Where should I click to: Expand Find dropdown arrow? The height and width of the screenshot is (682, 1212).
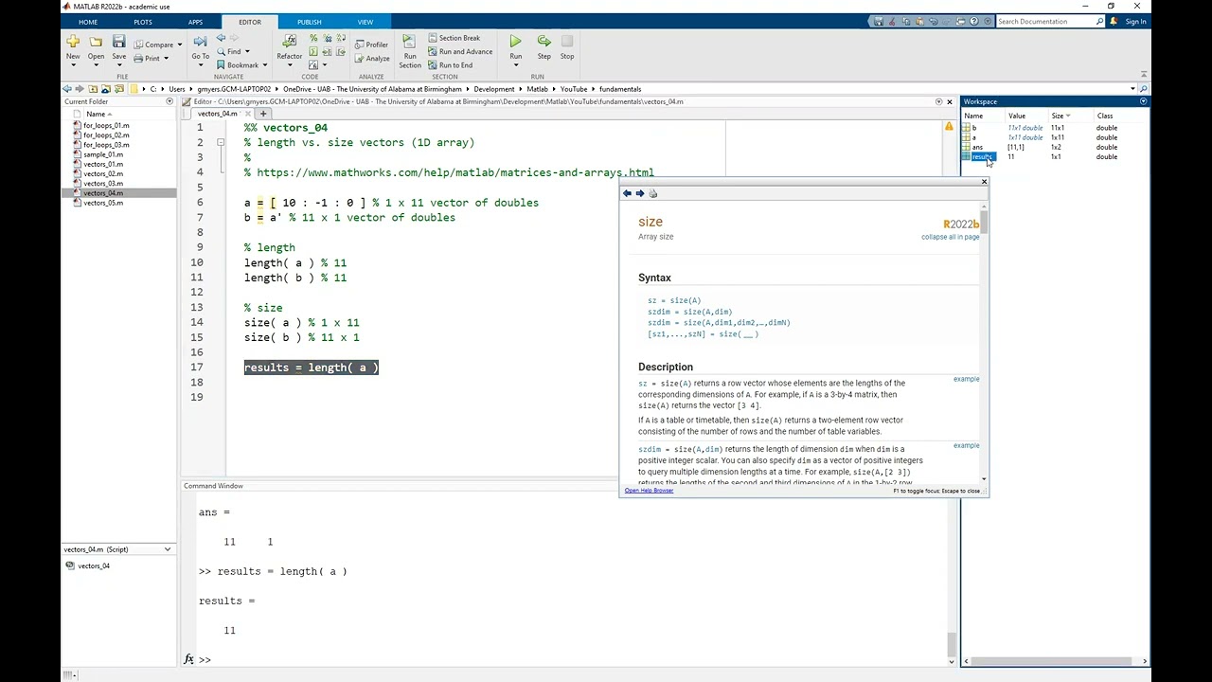pos(247,51)
